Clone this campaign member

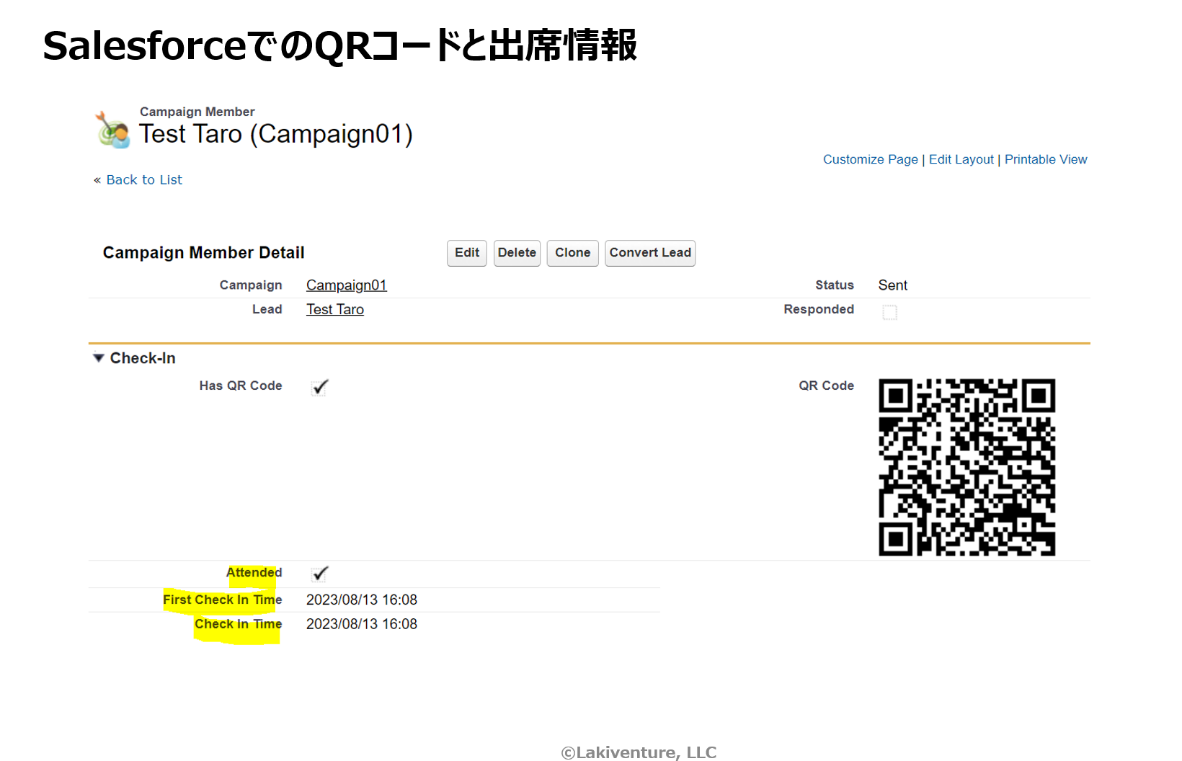[573, 253]
